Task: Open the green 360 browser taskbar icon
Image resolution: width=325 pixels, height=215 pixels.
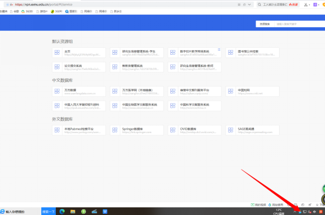Action: (84, 211)
